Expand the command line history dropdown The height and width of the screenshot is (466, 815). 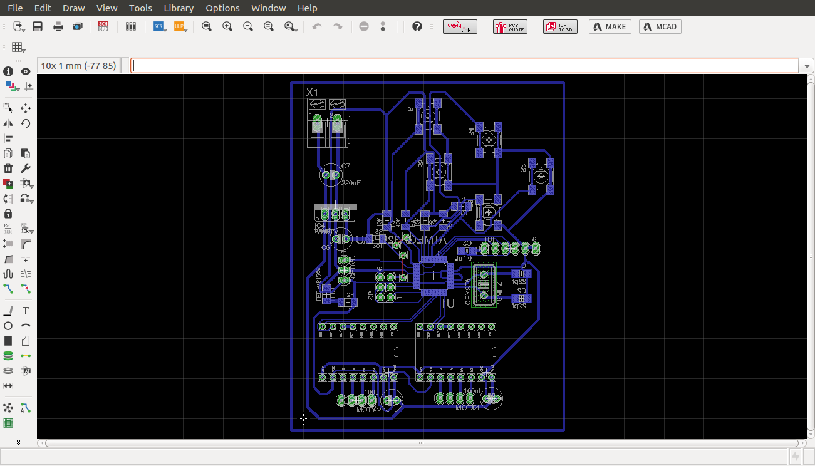[806, 66]
